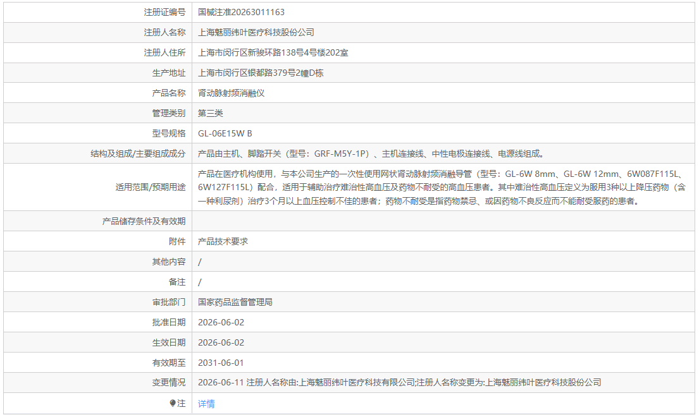Select the change record dated 2026-06-11
The width and height of the screenshot is (699, 417).
(x=399, y=382)
